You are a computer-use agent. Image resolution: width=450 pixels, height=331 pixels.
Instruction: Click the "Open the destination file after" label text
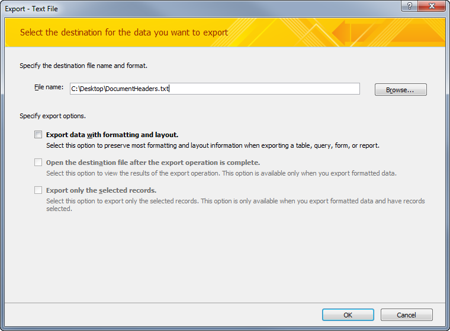pos(153,163)
